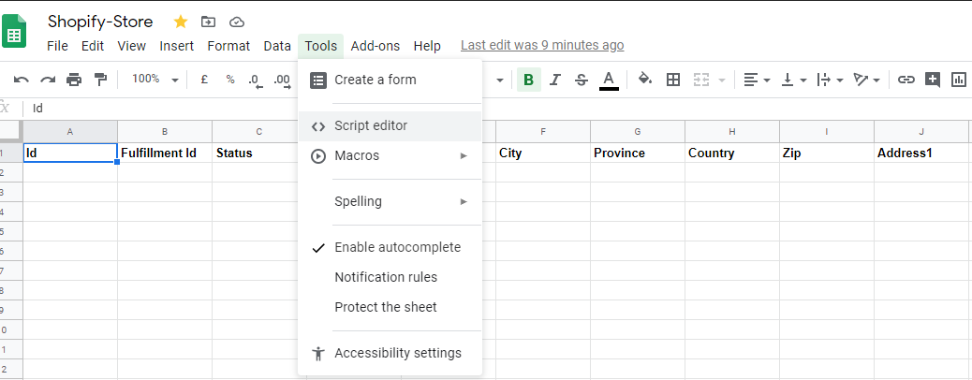The image size is (972, 380).
Task: Print the spreadsheet
Action: point(74,80)
